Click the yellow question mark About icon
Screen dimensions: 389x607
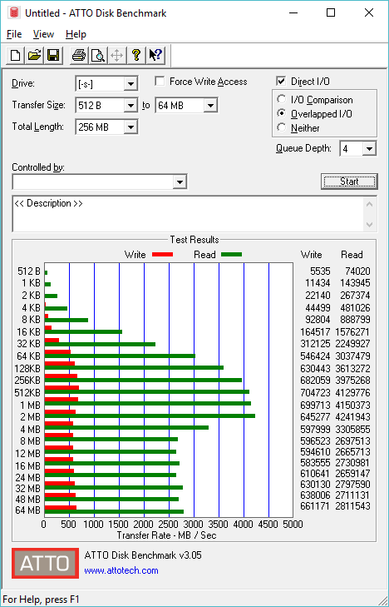pos(135,55)
